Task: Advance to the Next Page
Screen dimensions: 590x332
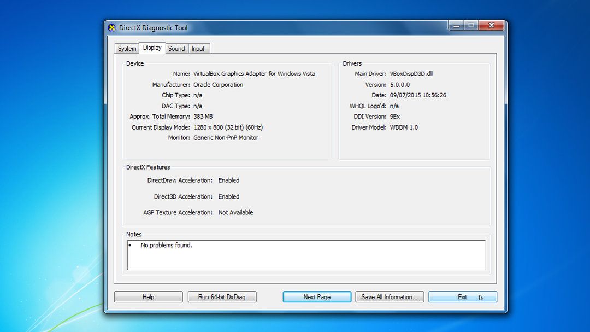Action: pos(317,296)
